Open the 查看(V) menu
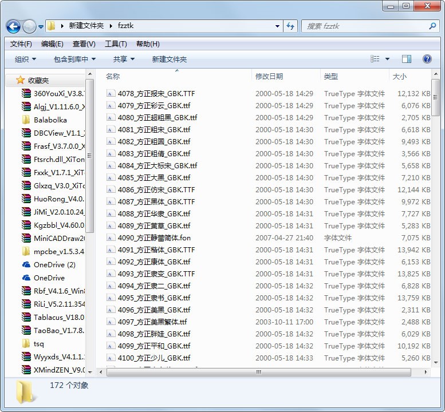The height and width of the screenshot is (412, 445). point(84,44)
